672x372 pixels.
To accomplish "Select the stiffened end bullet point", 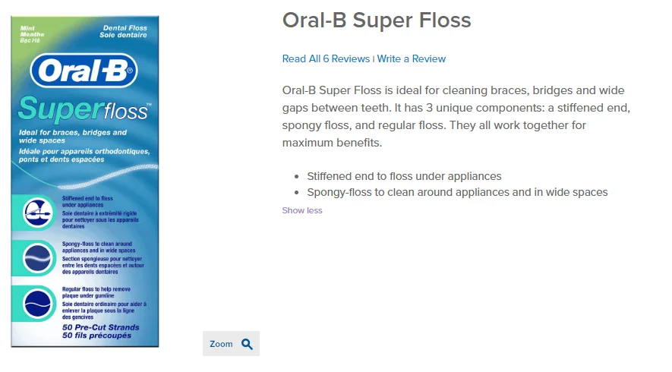I will point(404,176).
